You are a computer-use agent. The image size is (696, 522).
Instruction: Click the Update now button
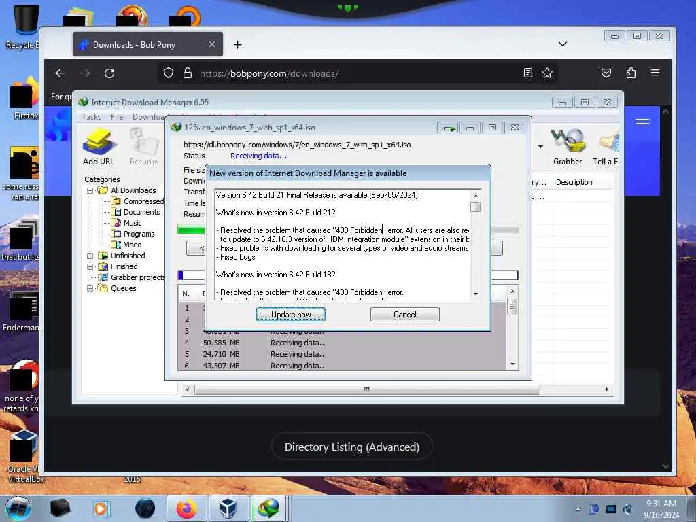coord(291,314)
